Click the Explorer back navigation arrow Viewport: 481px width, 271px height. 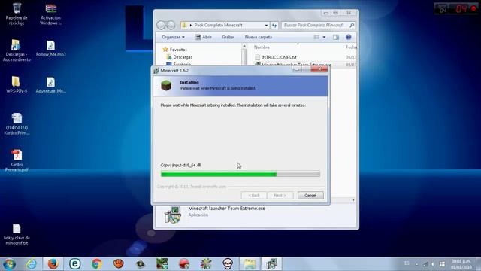coord(161,25)
